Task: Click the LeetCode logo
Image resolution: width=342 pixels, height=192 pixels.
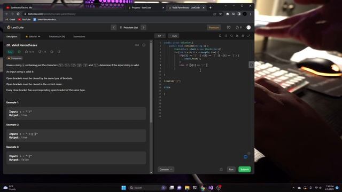Action: tap(15, 27)
